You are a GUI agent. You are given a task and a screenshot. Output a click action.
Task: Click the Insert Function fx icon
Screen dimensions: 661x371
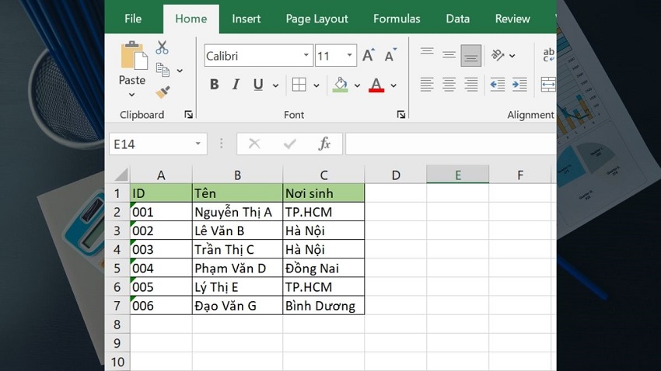coord(324,144)
